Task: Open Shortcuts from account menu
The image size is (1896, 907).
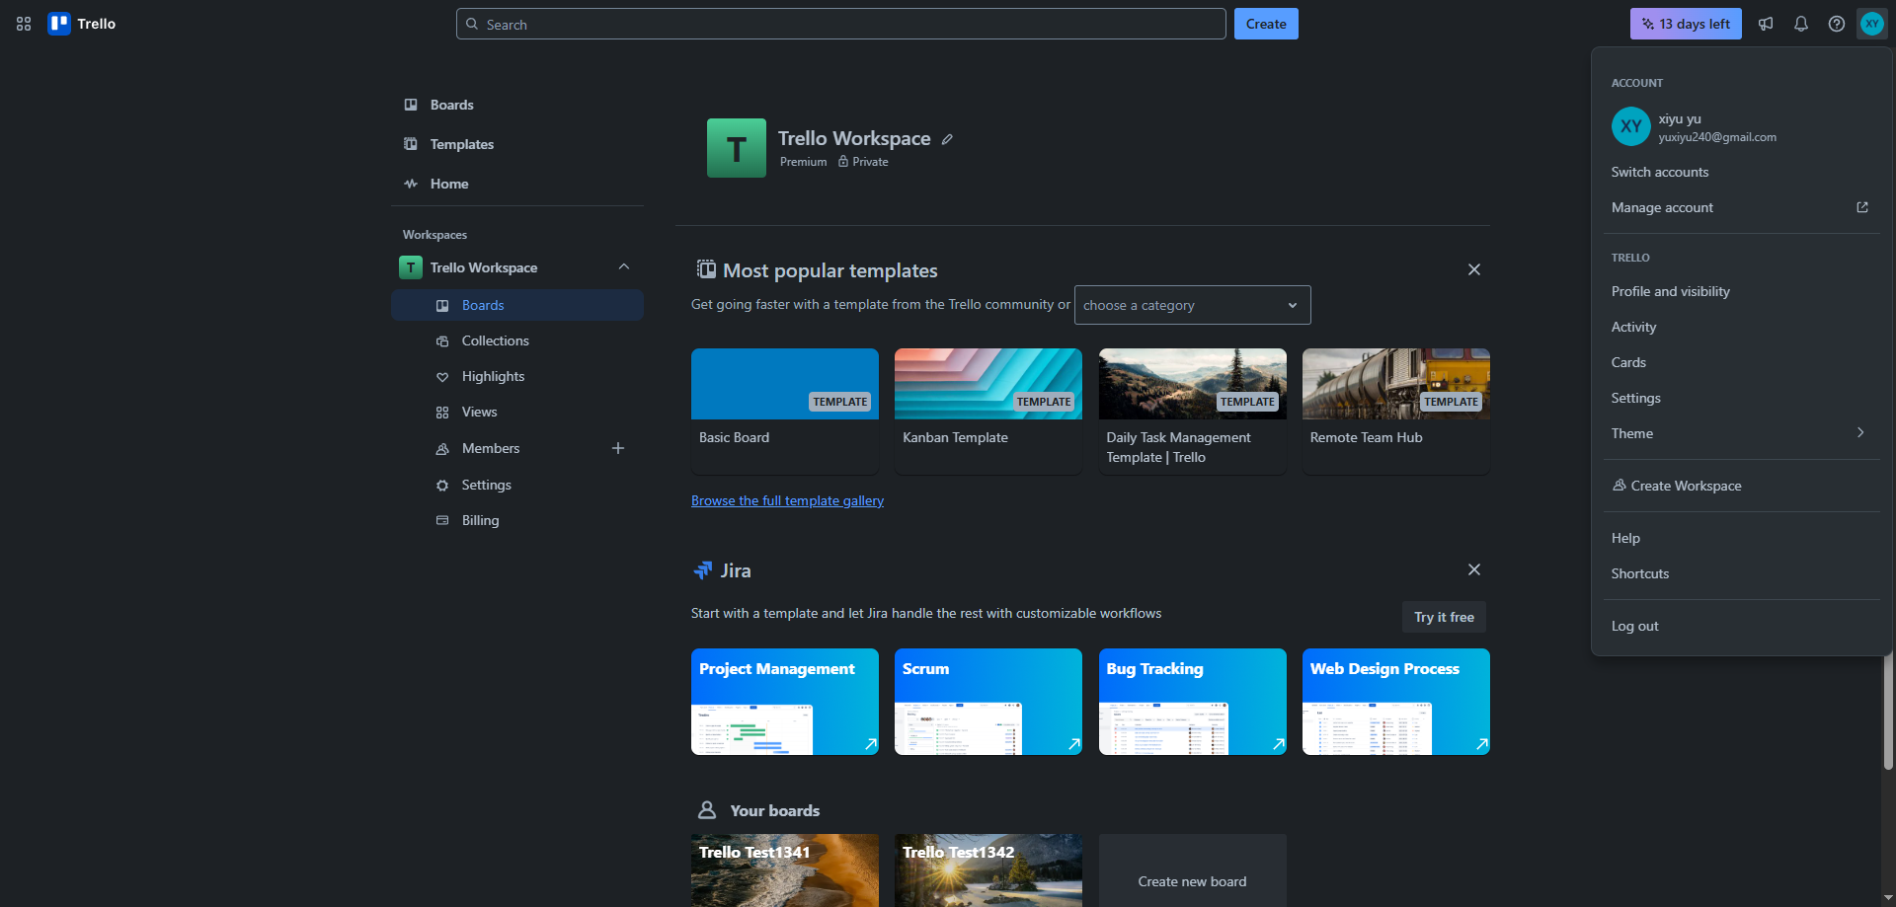Action: tap(1742, 573)
